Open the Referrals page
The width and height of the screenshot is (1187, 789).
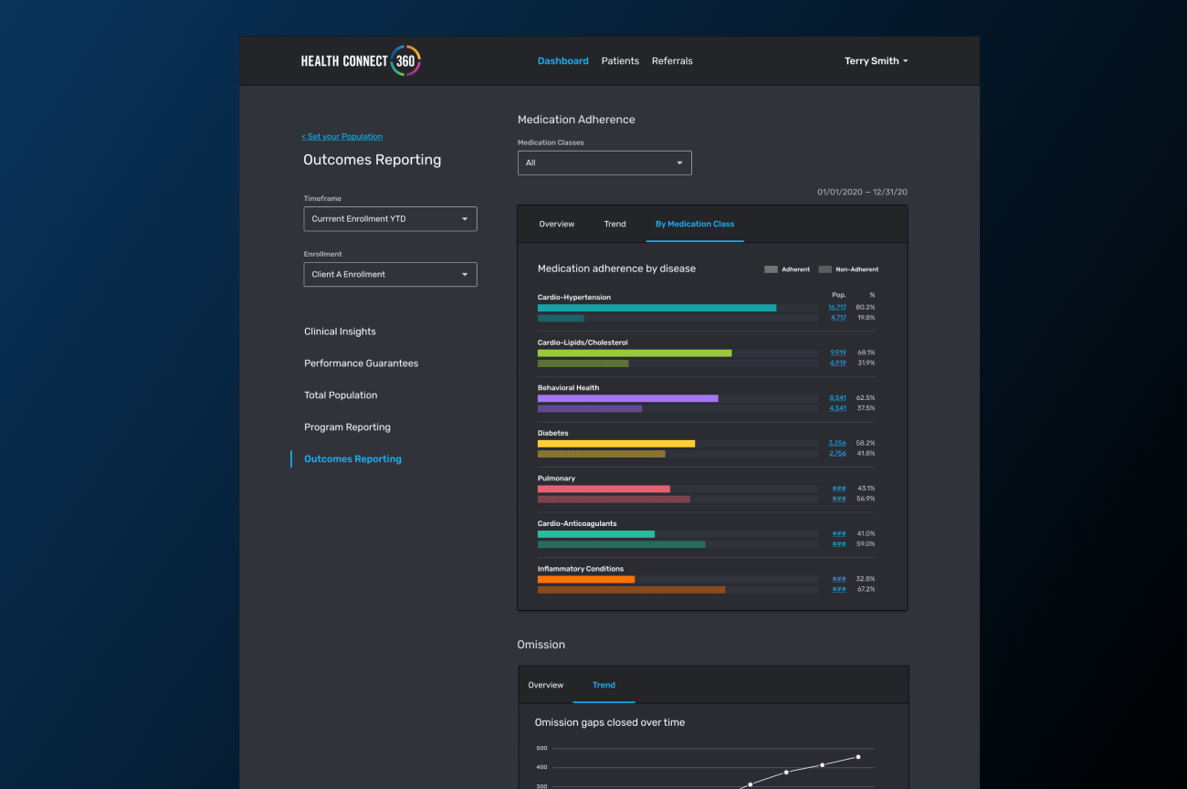click(x=672, y=61)
